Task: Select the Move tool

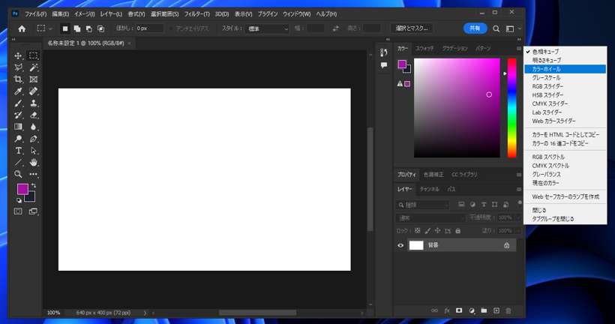Action: (x=18, y=55)
